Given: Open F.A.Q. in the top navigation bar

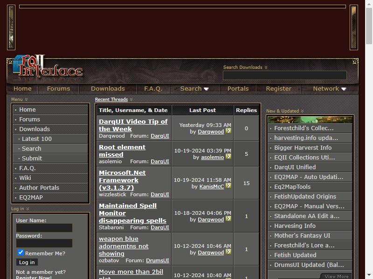Looking at the screenshot, I should pos(153,89).
